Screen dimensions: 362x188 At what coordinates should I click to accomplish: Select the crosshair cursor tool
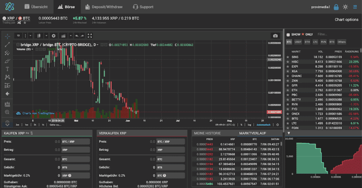(7, 37)
